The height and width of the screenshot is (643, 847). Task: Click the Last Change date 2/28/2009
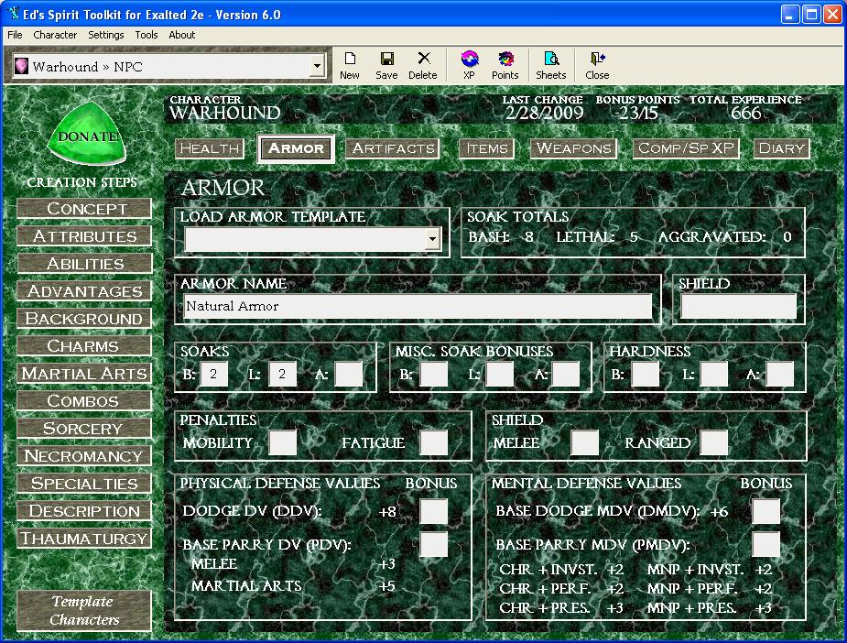(544, 113)
